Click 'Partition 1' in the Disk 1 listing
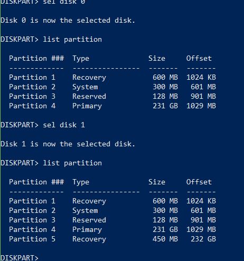 (32, 201)
